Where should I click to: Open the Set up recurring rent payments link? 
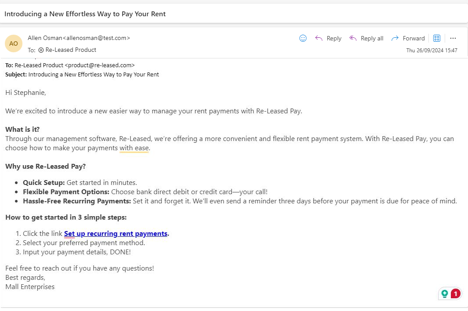click(116, 234)
